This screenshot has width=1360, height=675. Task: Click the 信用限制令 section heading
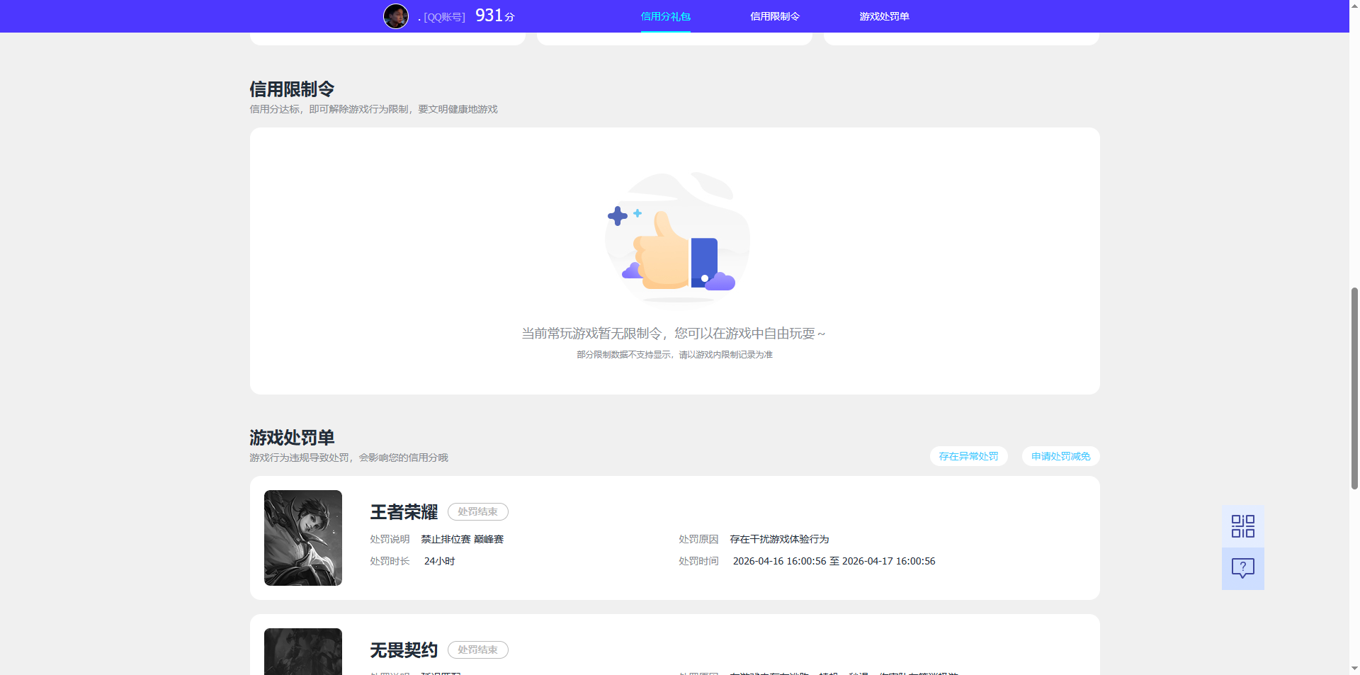(x=292, y=89)
